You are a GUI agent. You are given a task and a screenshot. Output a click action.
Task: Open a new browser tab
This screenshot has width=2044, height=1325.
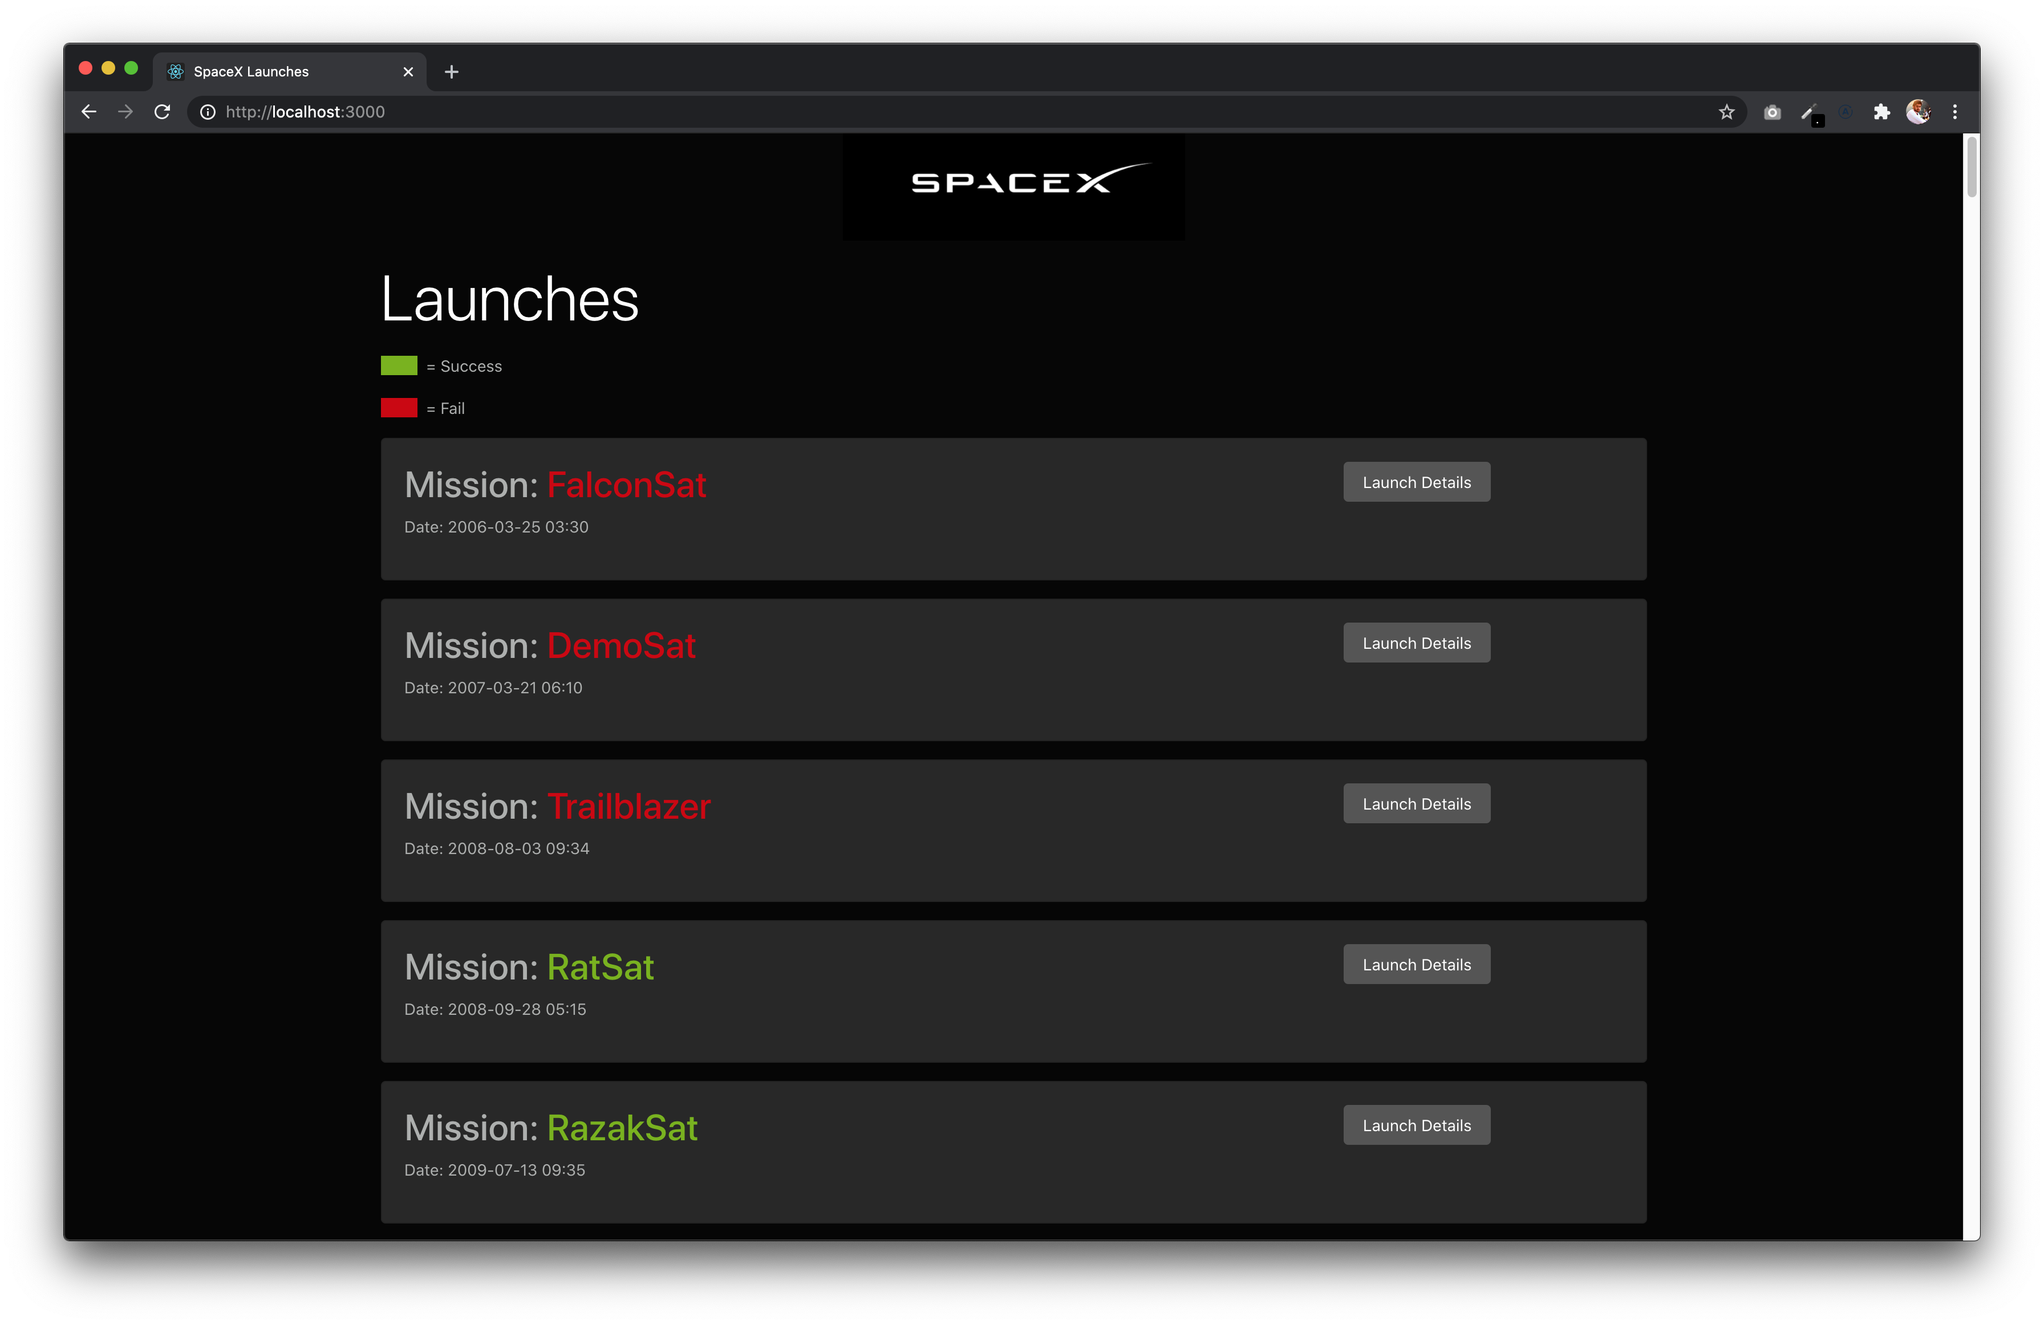click(452, 72)
